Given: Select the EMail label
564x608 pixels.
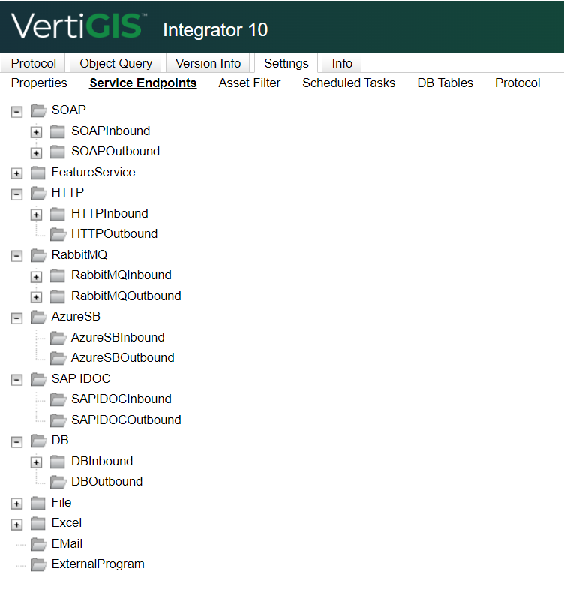Looking at the screenshot, I should pos(67,544).
